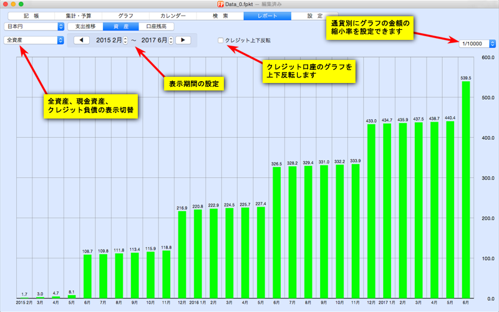Click the end date 2017 6月 stepper
The height and width of the screenshot is (312, 499).
[170, 41]
